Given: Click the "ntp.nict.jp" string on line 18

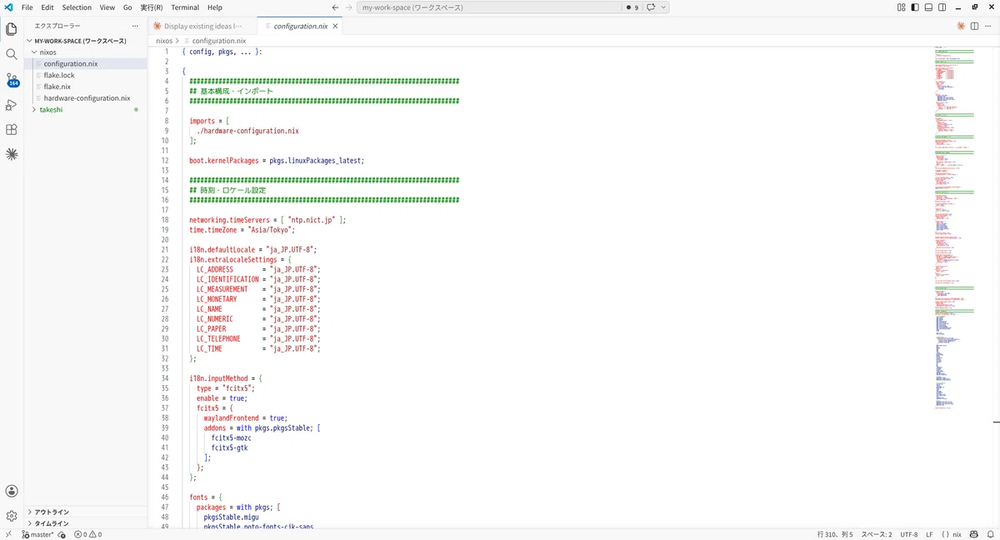Looking at the screenshot, I should pyautogui.click(x=311, y=220).
